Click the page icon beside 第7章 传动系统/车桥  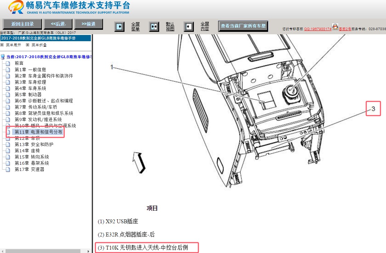click(x=8, y=107)
